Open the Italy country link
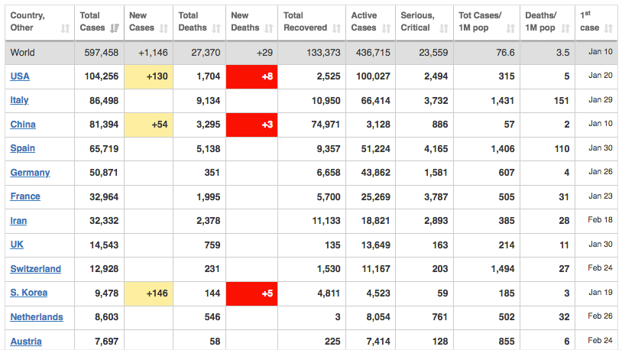The image size is (622, 350). (19, 100)
